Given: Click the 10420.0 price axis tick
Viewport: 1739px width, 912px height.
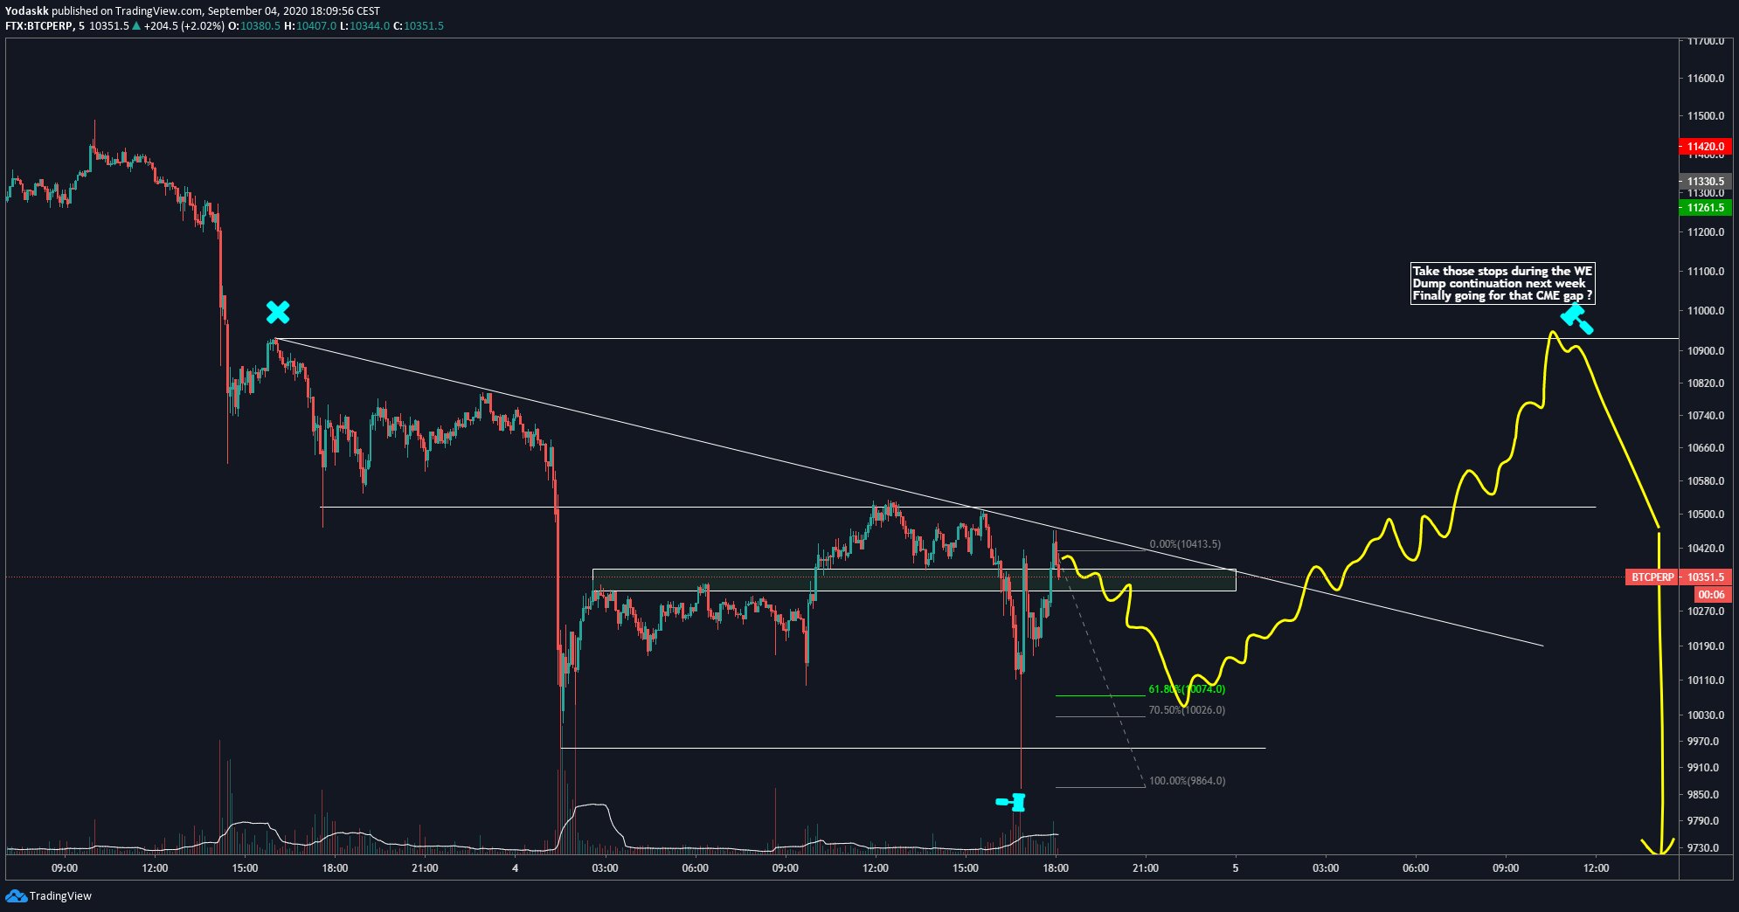Looking at the screenshot, I should click(1706, 549).
